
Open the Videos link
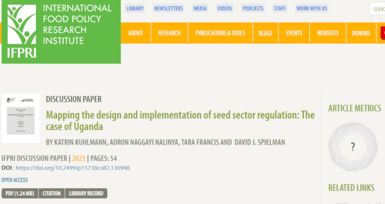tap(224, 8)
